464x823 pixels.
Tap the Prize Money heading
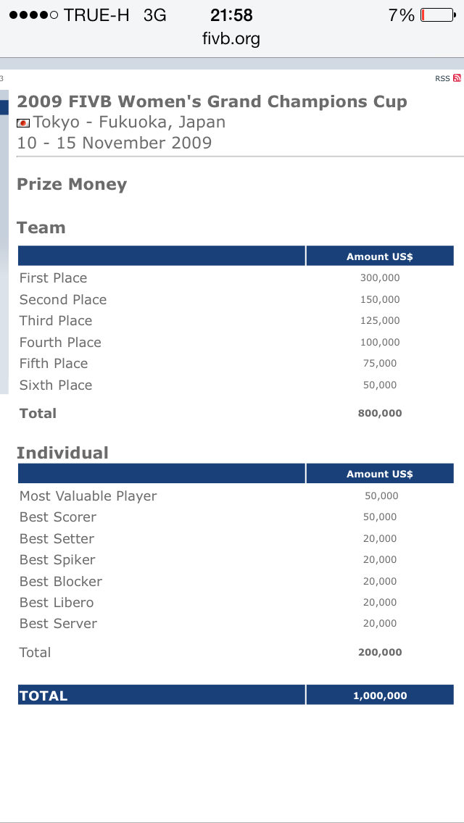tap(72, 184)
